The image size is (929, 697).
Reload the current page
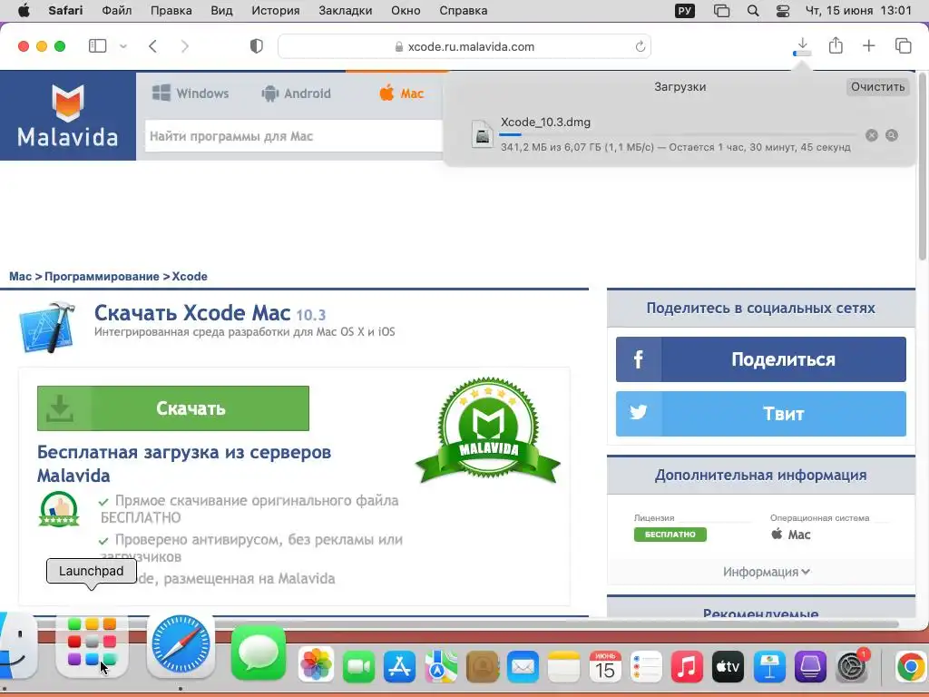[x=640, y=46]
